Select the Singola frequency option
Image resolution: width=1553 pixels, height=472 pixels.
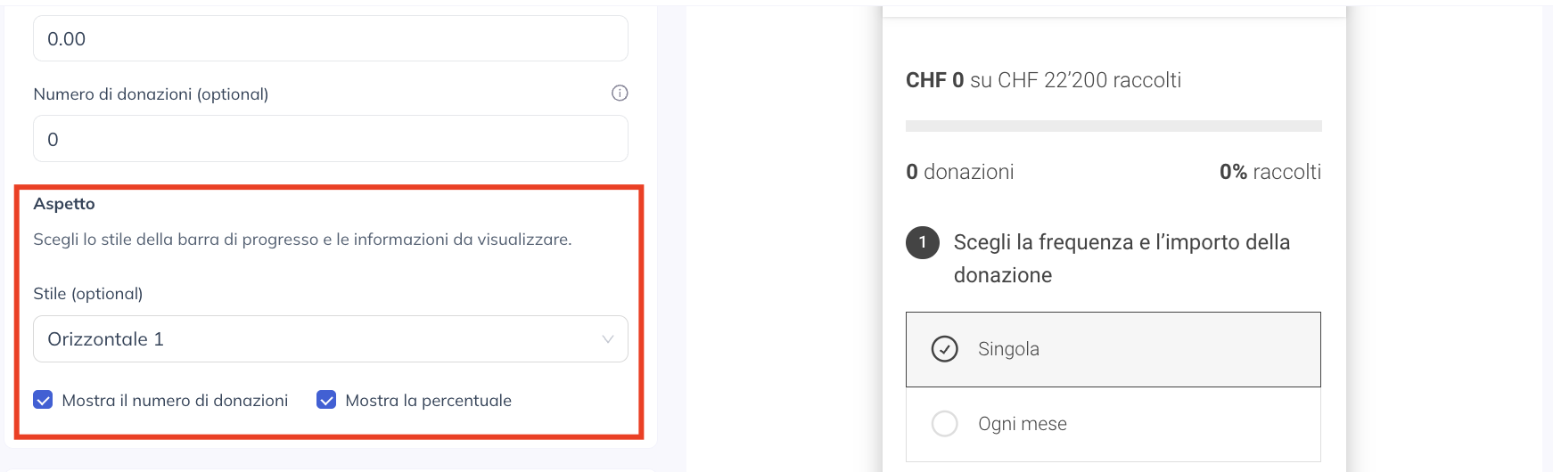click(1113, 349)
